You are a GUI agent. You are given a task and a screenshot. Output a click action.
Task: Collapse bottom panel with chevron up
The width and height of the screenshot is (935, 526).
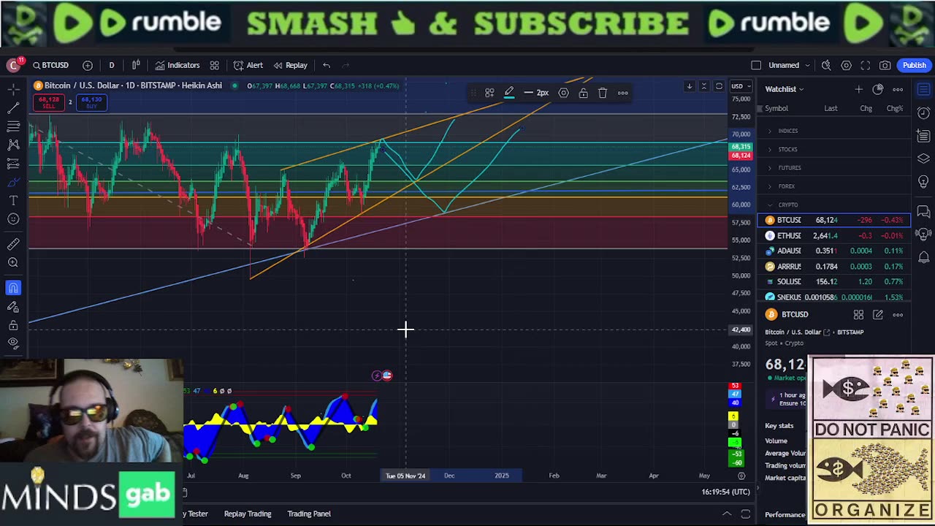(726, 514)
